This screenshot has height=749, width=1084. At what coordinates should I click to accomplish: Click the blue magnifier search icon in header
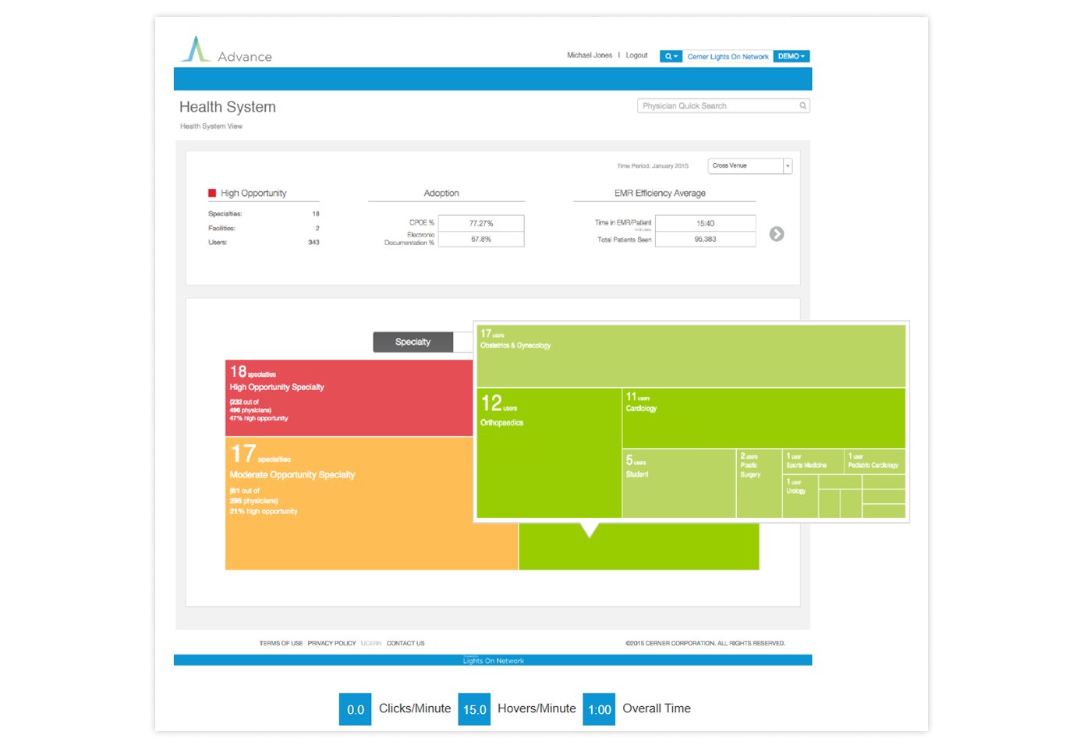(x=667, y=55)
